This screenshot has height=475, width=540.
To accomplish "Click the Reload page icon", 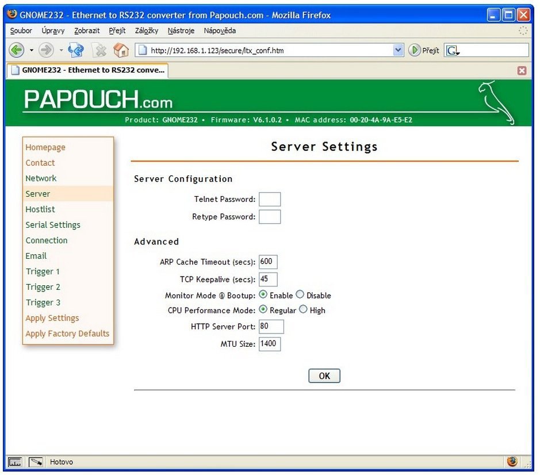I will [76, 51].
